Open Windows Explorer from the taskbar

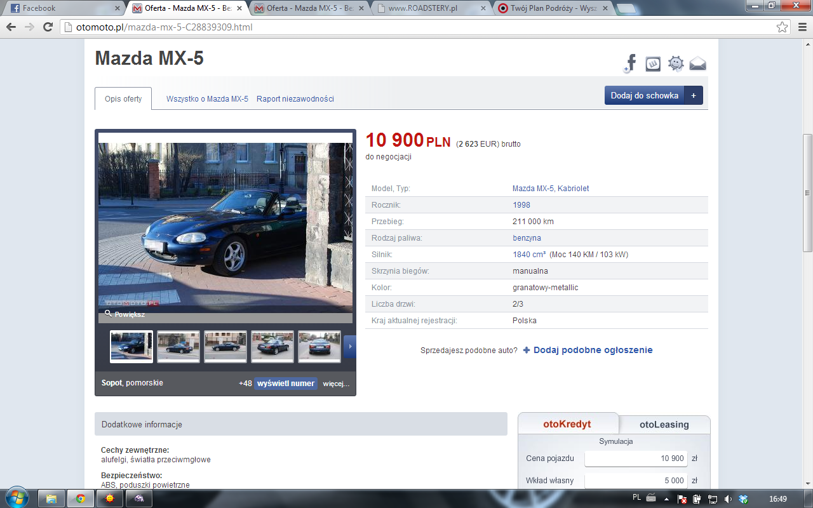(51, 498)
